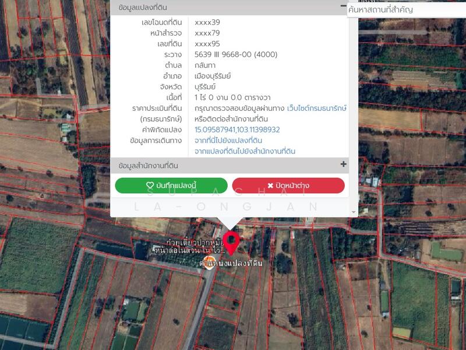
Task: Focus the ค้นหาสถานที่สำคัญ search box
Action: point(406,10)
